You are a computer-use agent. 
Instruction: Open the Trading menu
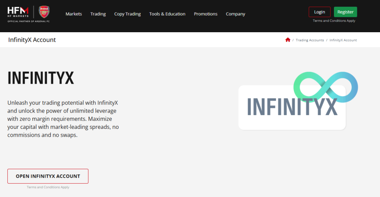tap(98, 14)
